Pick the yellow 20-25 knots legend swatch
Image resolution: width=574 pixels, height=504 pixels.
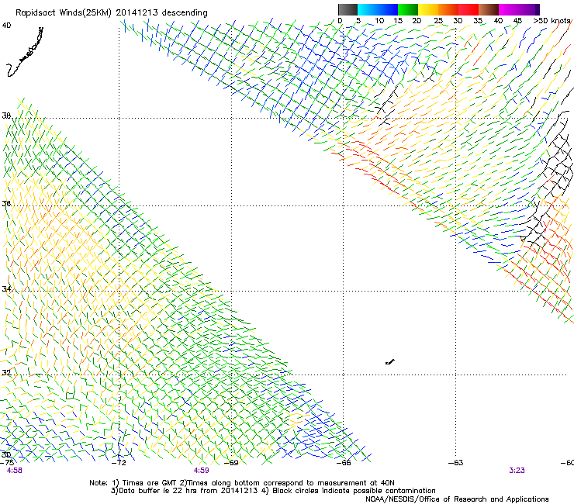click(x=428, y=9)
